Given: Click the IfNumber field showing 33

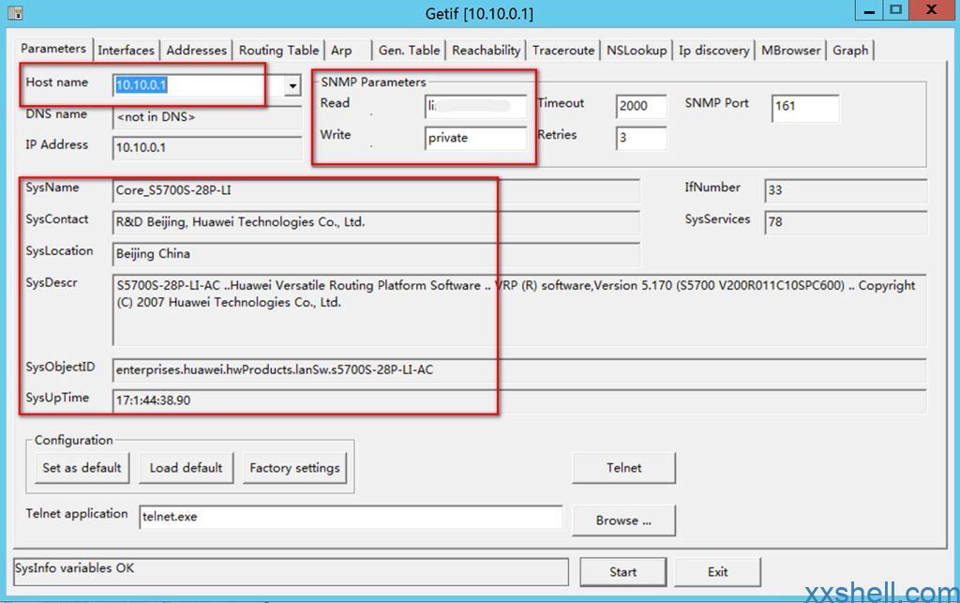Looking at the screenshot, I should pyautogui.click(x=847, y=190).
